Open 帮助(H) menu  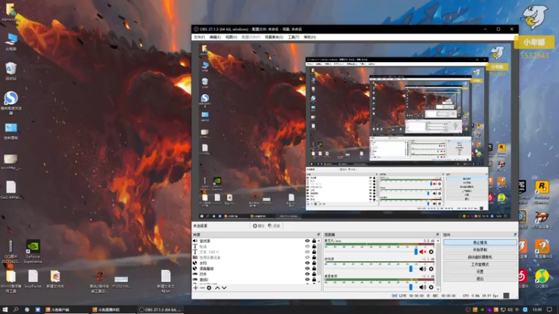coord(310,37)
